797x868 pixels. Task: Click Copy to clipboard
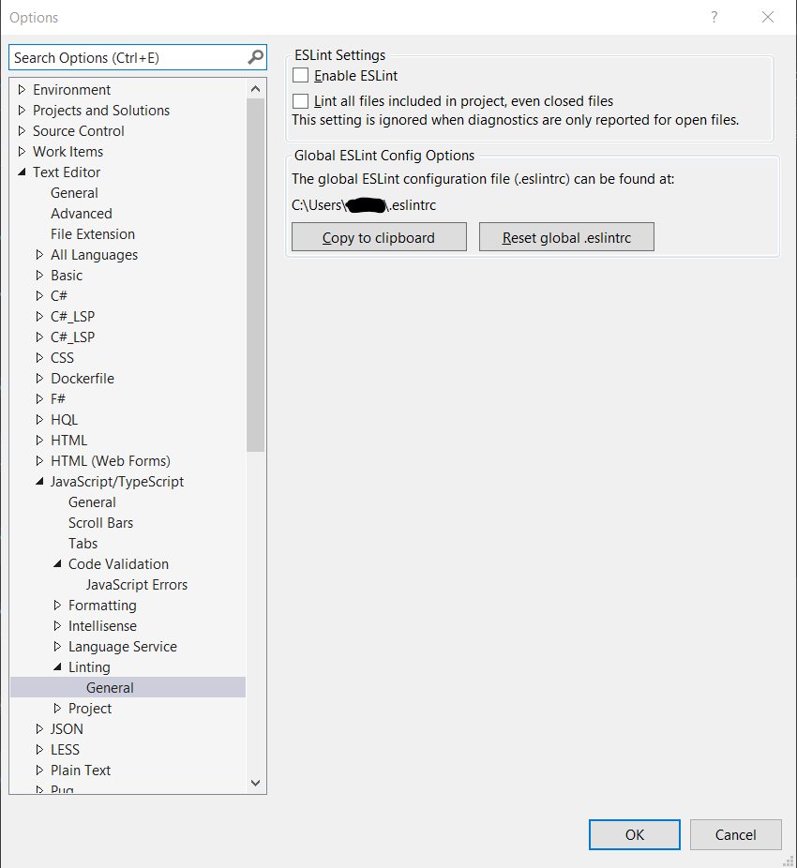click(x=379, y=236)
